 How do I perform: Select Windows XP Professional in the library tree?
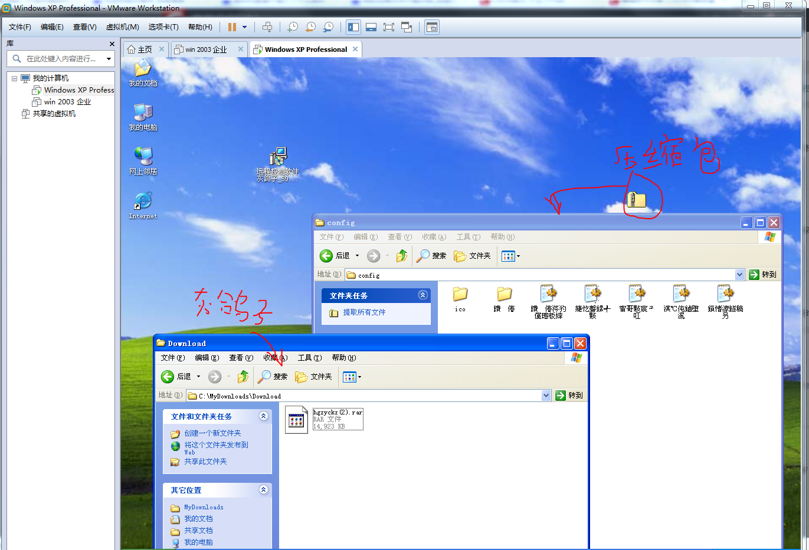73,90
